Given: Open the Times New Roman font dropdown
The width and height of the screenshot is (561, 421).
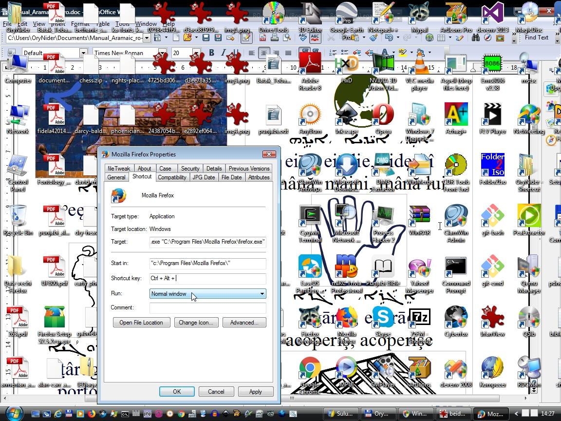Looking at the screenshot, I should (163, 53).
